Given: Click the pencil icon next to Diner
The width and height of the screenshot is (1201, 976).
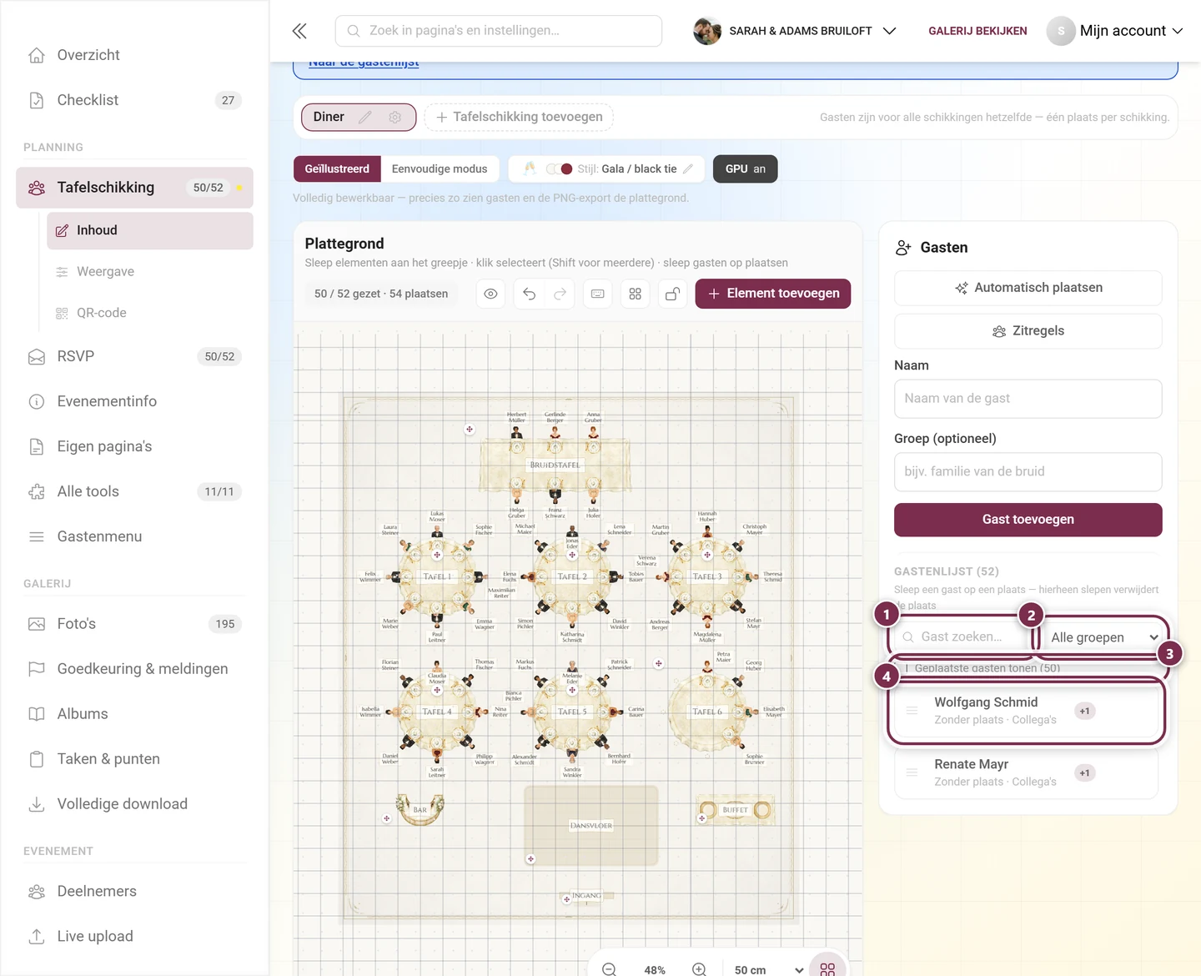Looking at the screenshot, I should 365,118.
